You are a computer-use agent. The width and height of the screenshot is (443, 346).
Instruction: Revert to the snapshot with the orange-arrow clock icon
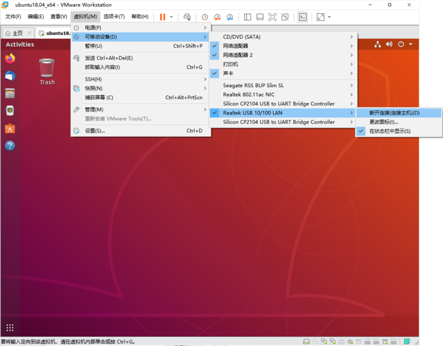[x=217, y=17]
